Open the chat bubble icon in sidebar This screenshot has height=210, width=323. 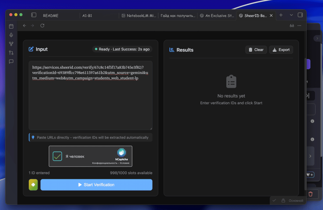point(11,61)
